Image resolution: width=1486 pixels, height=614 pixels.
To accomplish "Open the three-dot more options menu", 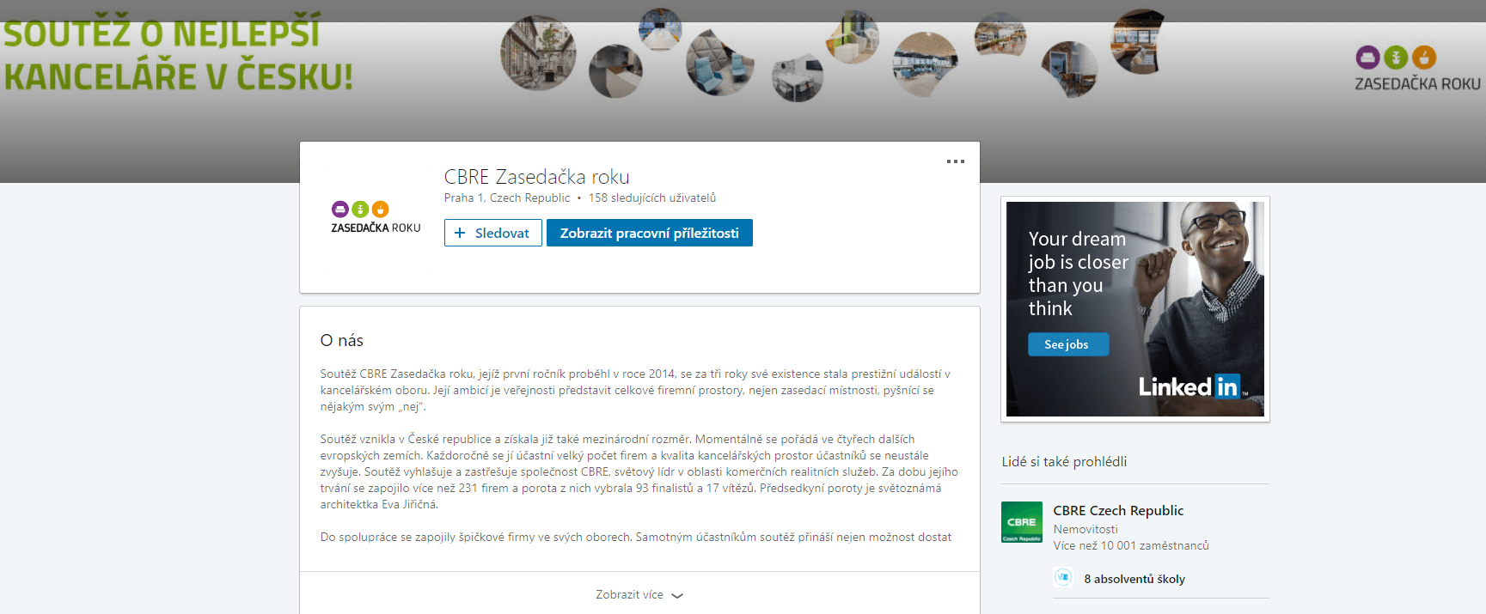I will tap(955, 161).
